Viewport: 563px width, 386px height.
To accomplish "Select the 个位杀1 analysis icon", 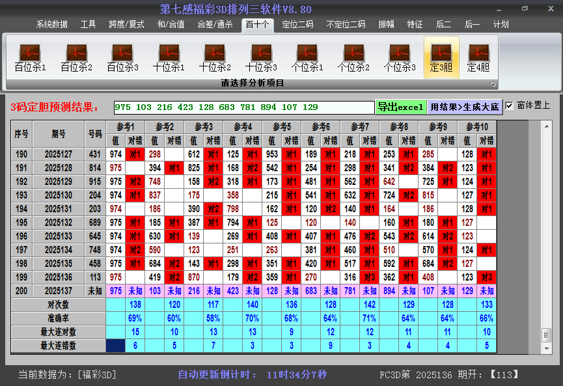I will pos(307,57).
